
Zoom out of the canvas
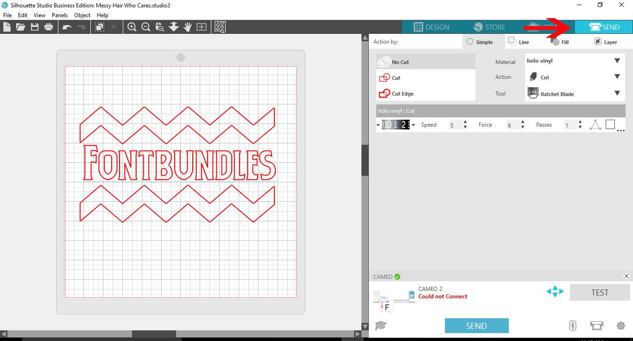tap(146, 27)
